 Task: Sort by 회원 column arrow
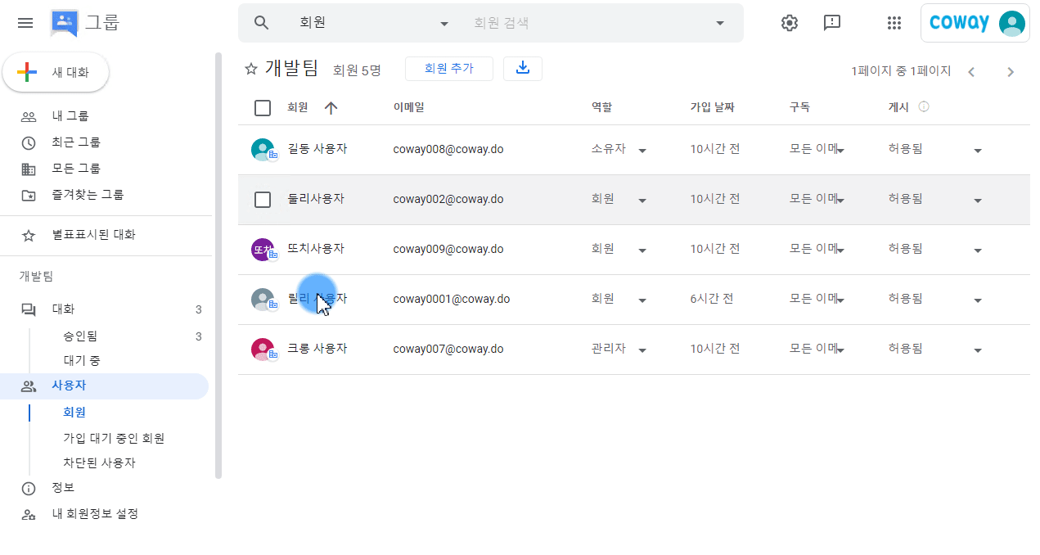coord(331,107)
